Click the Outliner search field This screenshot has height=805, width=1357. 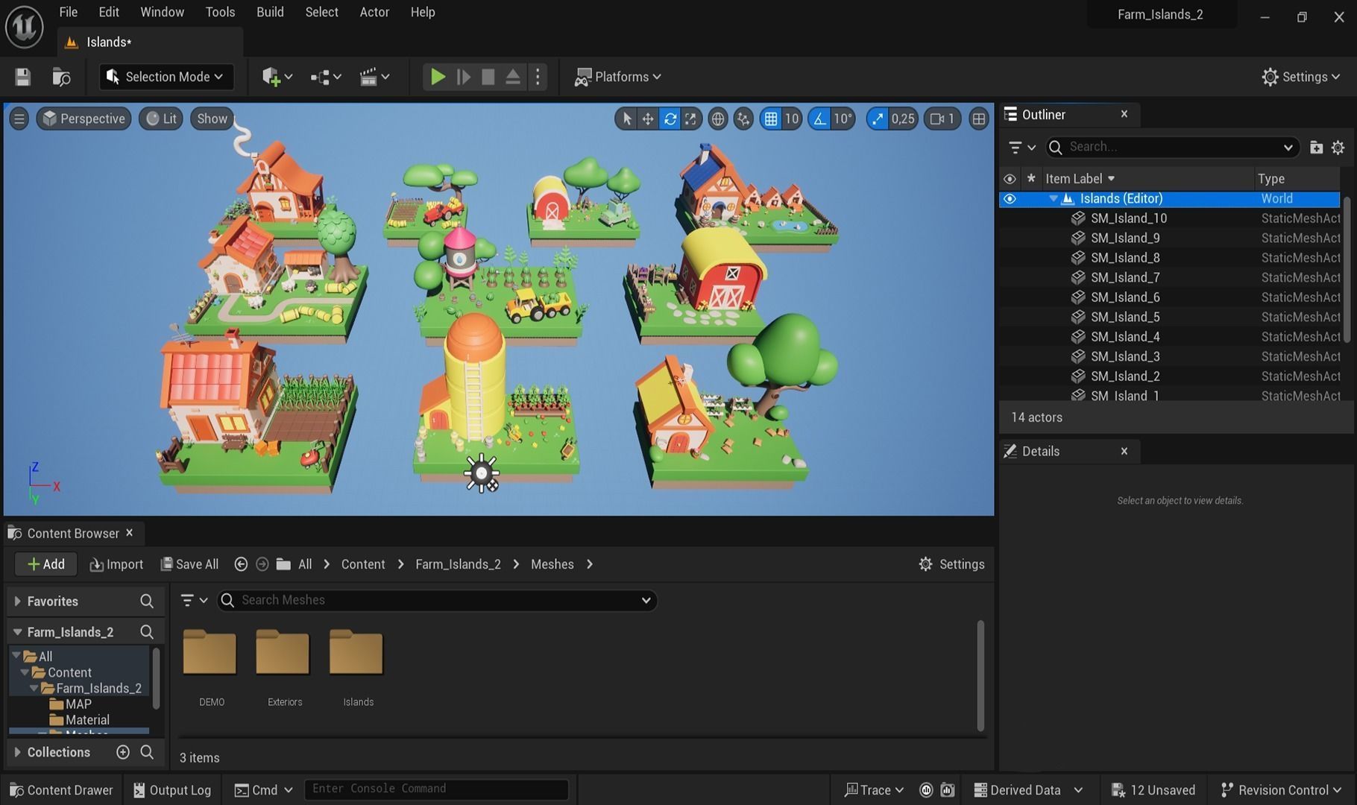[x=1173, y=147]
